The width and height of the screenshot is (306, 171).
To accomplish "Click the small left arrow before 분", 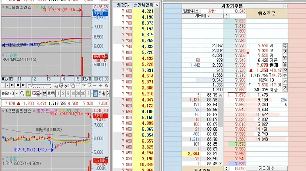I will (41, 94).
